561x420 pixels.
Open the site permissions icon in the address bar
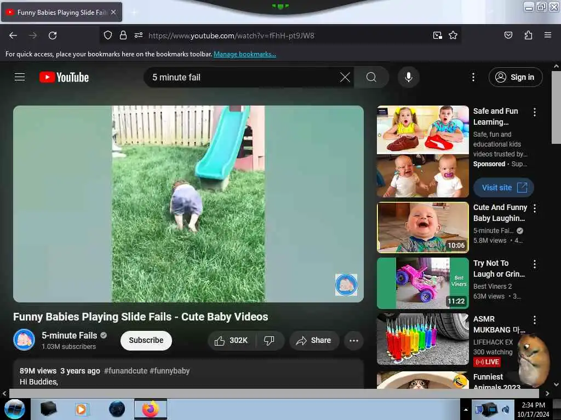139,36
